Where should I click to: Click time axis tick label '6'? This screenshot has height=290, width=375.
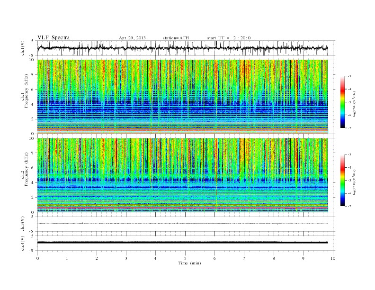tap(214, 258)
